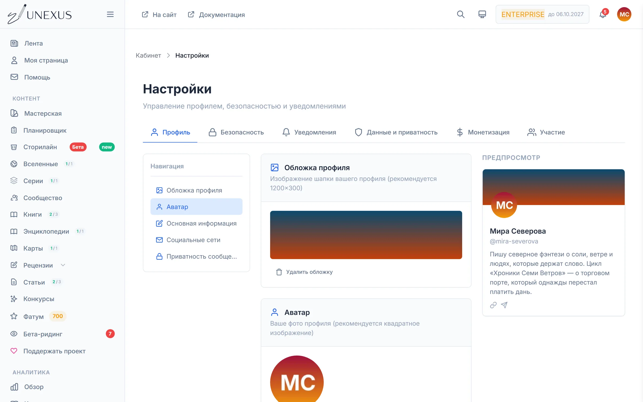Jump to Основная информация section
This screenshot has height=402, width=643.
pos(196,223)
